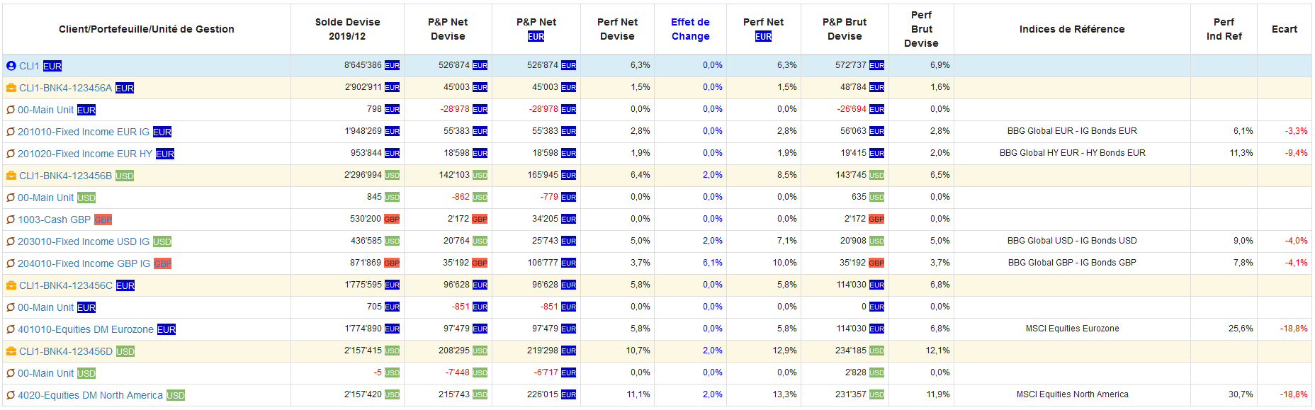
Task: Click the unit icon beside 201010-Fixed Income EUR IG
Action: point(11,132)
